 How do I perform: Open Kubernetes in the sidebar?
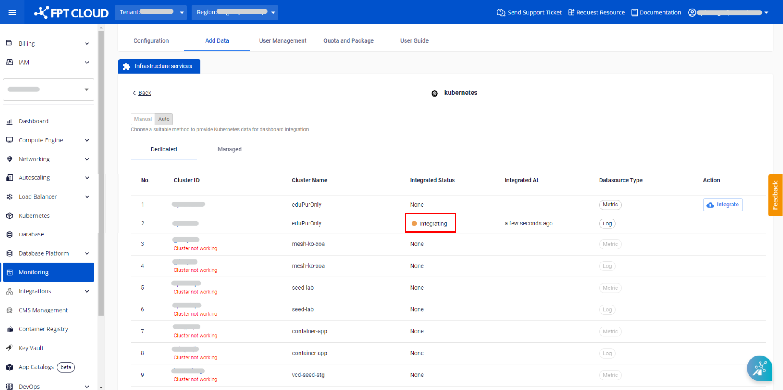pyautogui.click(x=34, y=216)
